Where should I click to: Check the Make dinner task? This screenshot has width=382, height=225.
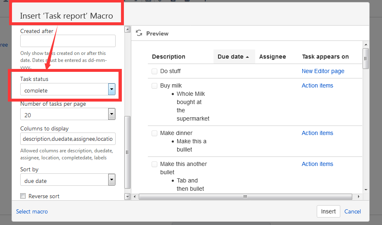[154, 133]
